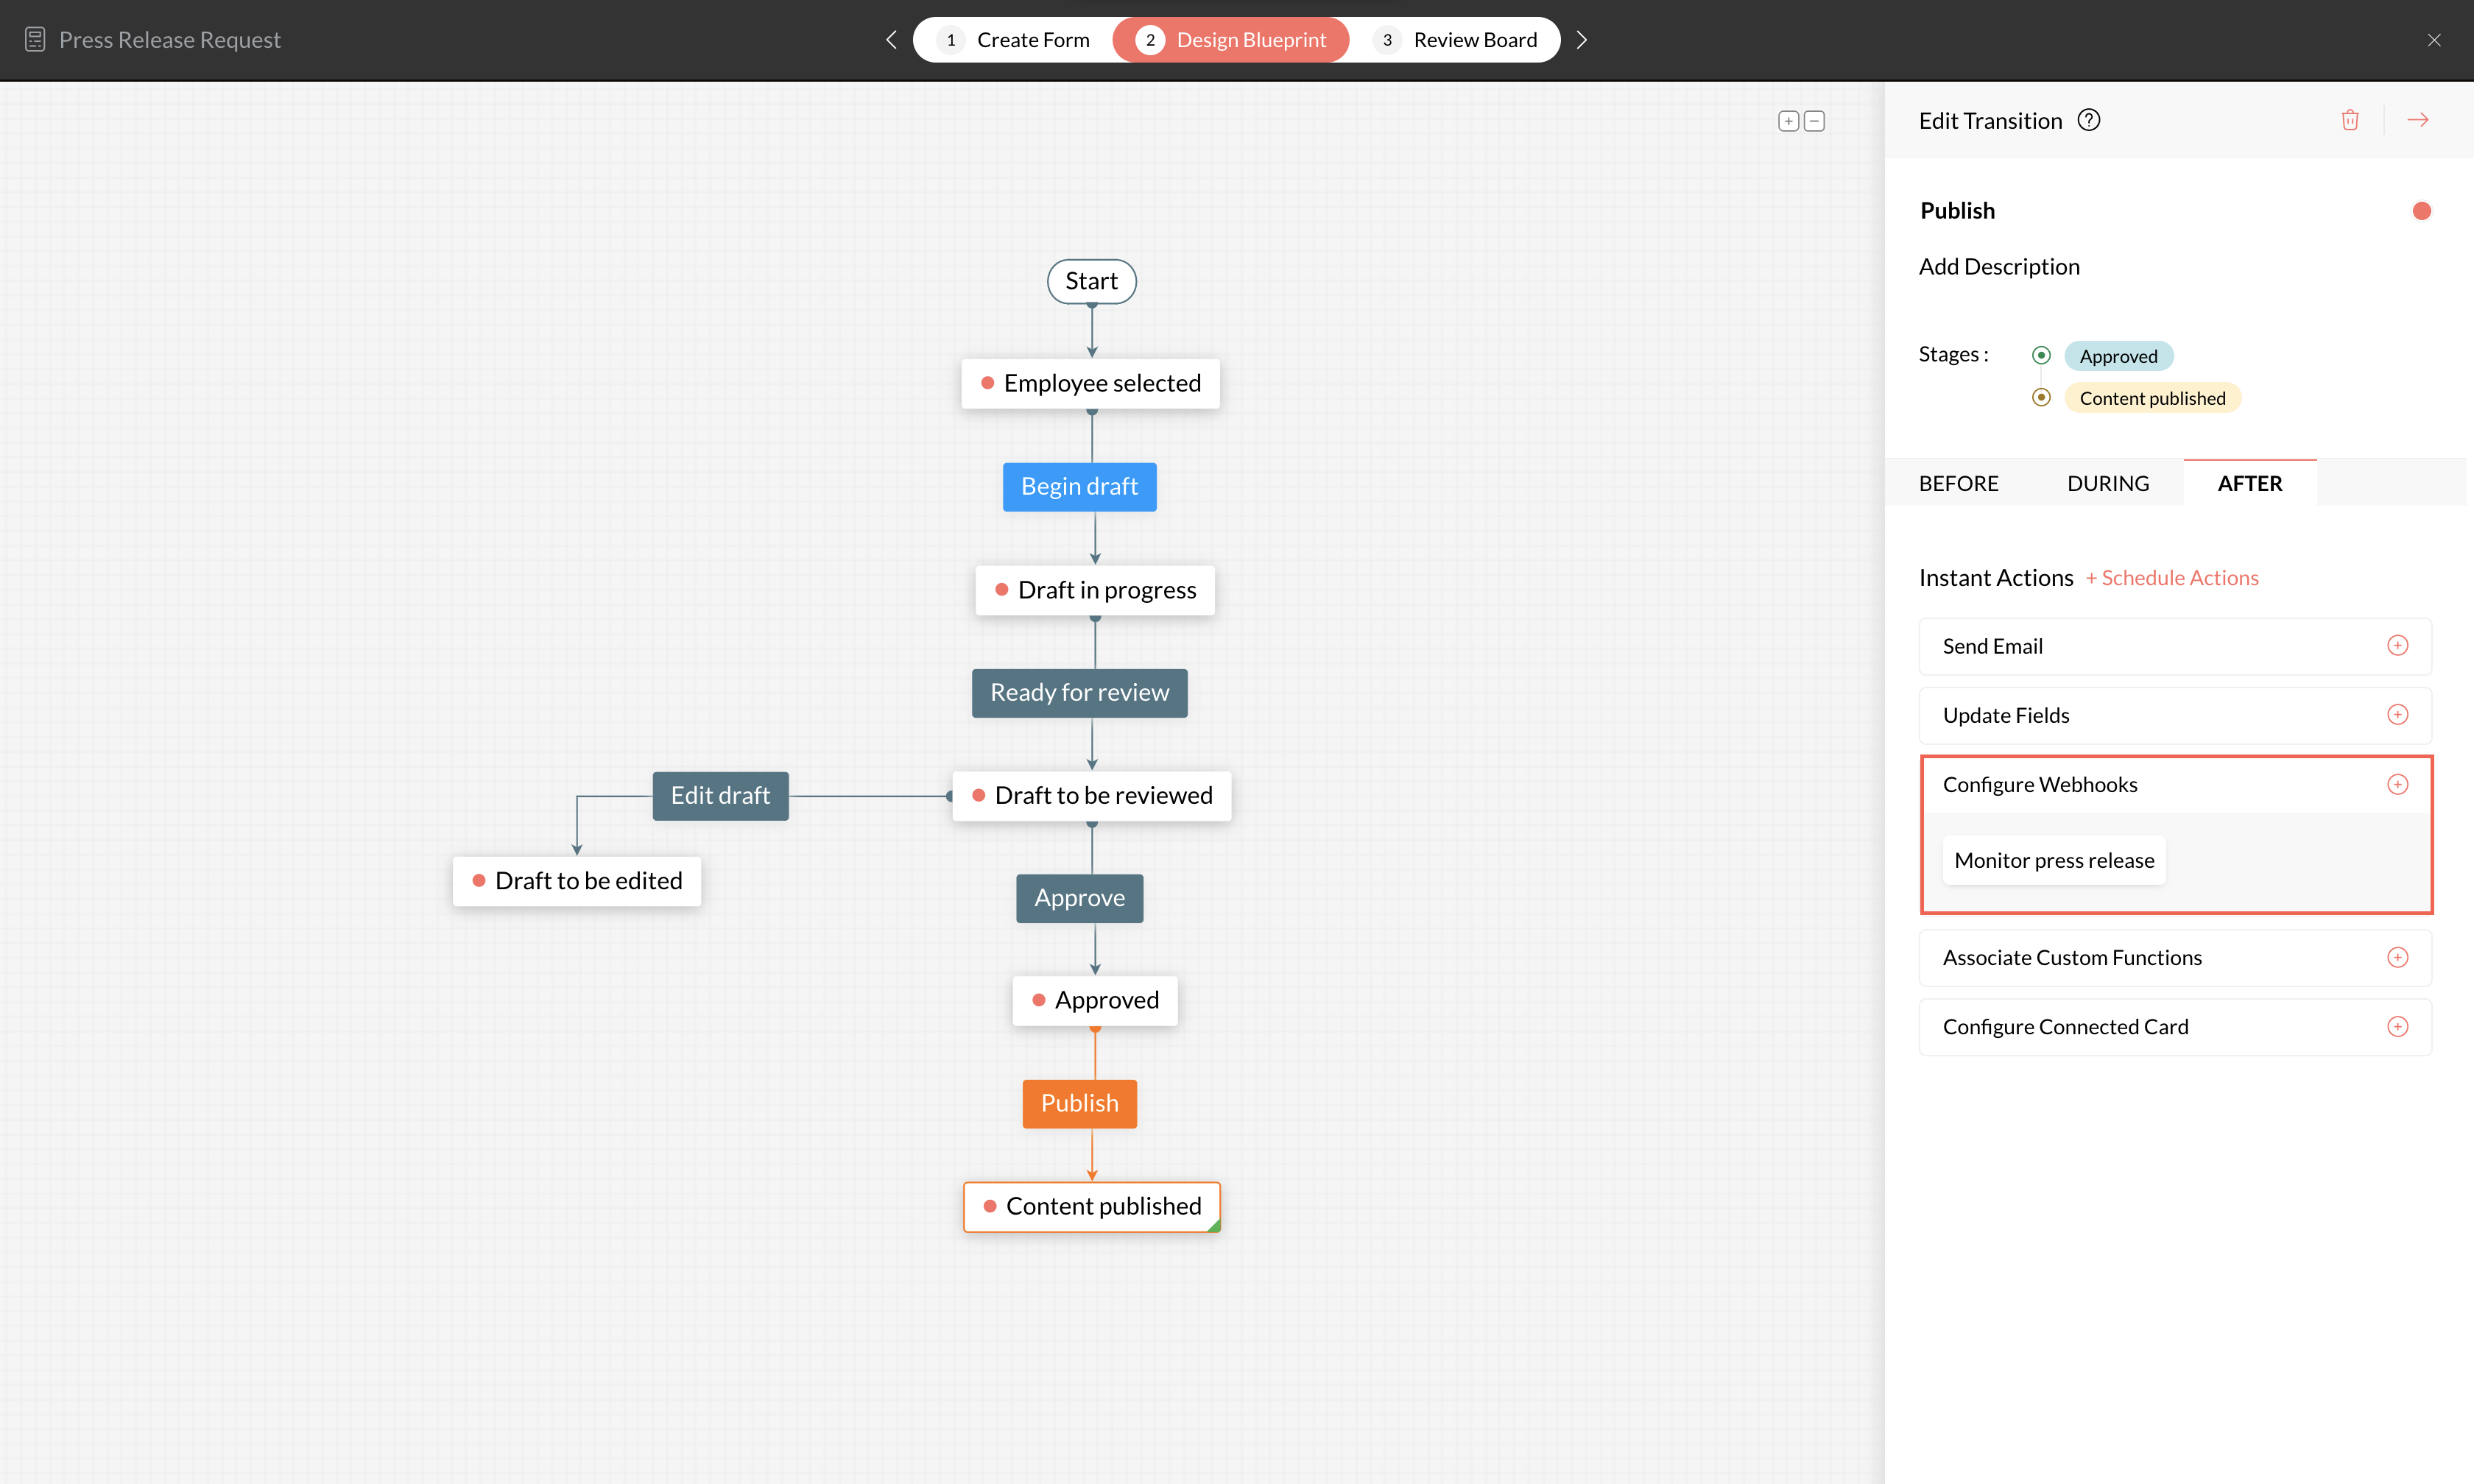
Task: Click the Add Description field
Action: [1998, 267]
